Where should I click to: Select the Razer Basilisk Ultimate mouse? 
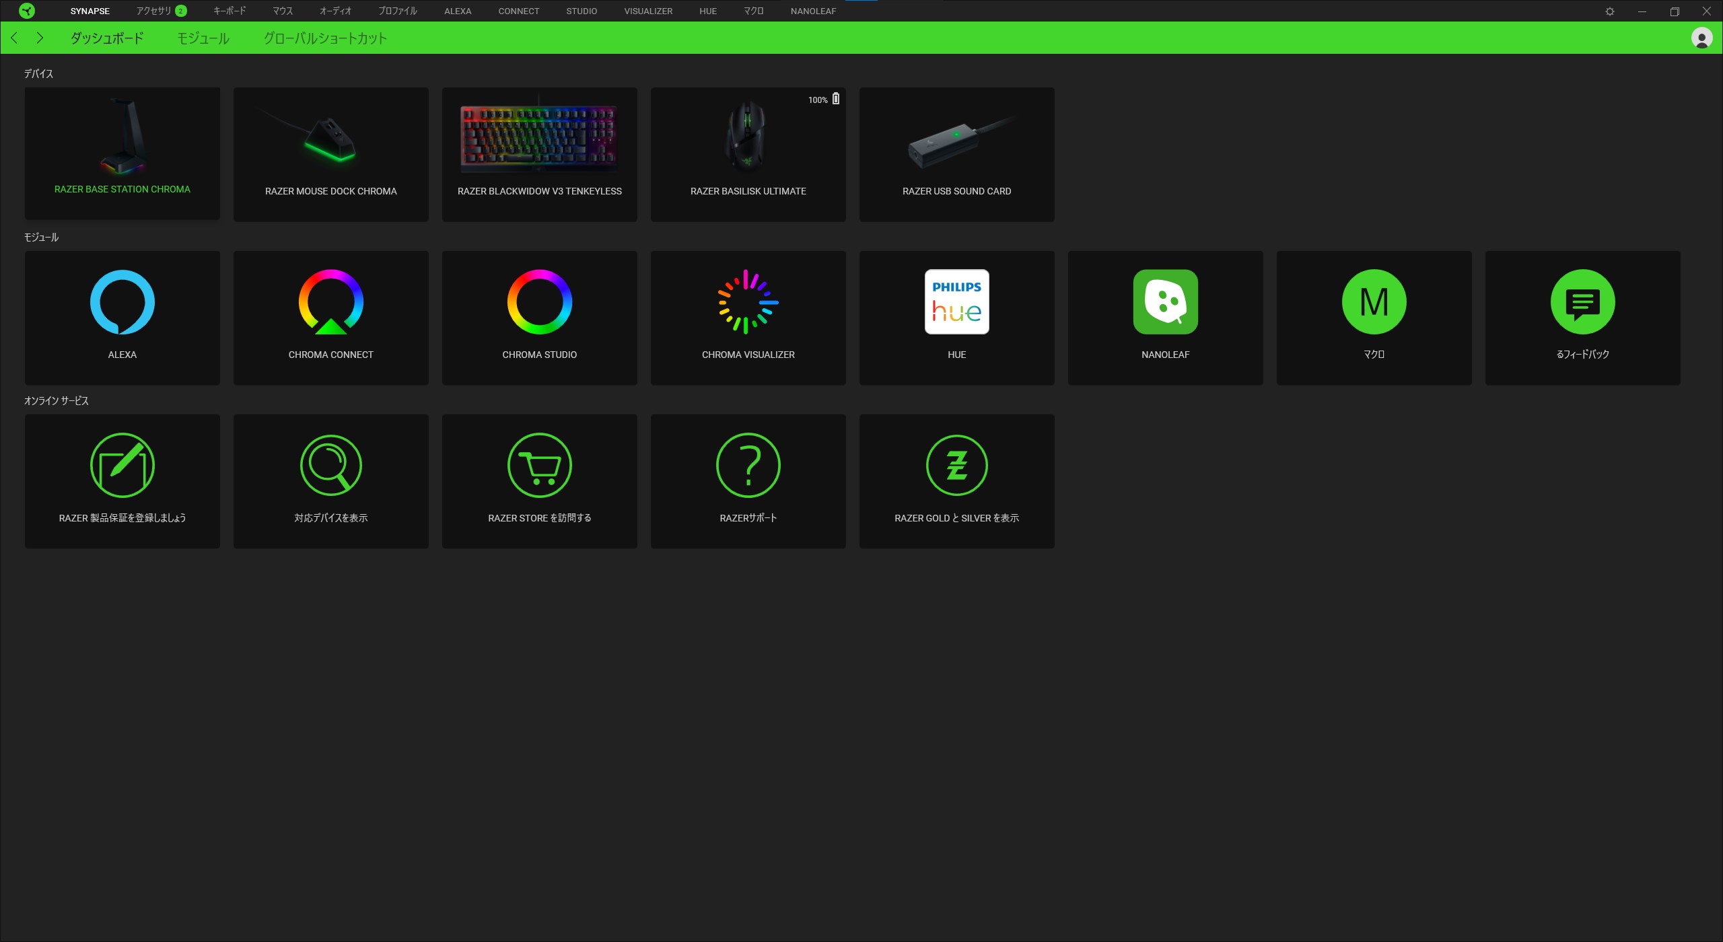(748, 155)
